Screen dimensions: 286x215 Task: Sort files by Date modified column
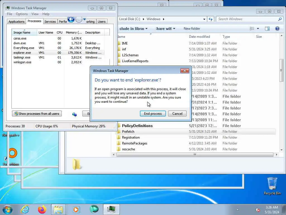click(x=199, y=37)
